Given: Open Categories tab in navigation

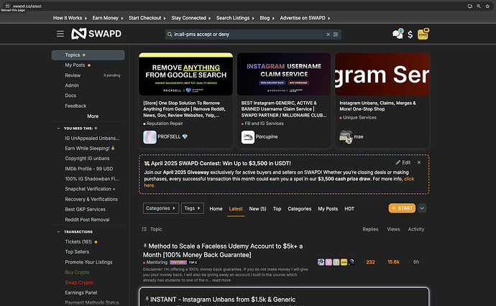Looking at the screenshot, I should [299, 209].
